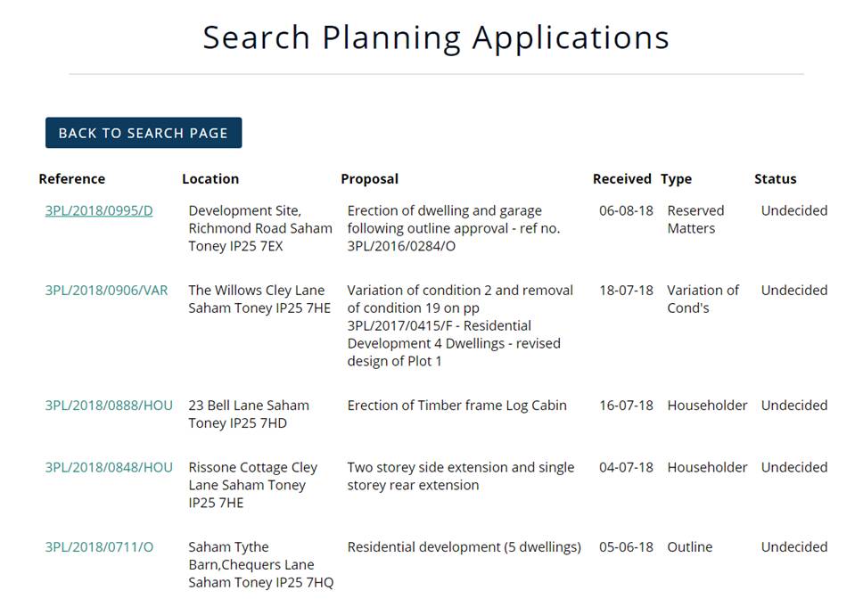Image resolution: width=863 pixels, height=607 pixels.
Task: Select the Richmond Road Saham Toney location
Action: click(260, 228)
